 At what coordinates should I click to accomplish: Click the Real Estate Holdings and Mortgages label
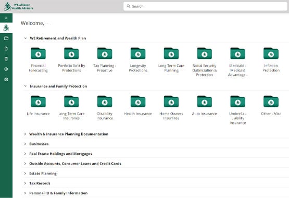click(60, 154)
